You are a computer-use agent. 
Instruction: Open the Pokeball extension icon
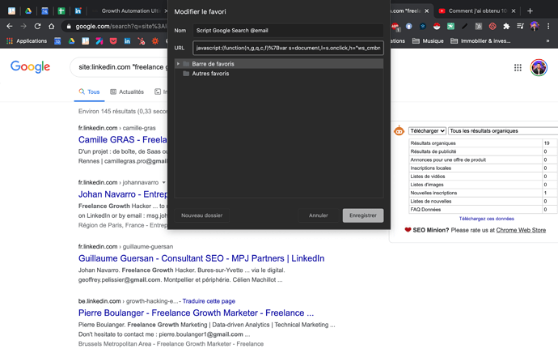click(437, 26)
